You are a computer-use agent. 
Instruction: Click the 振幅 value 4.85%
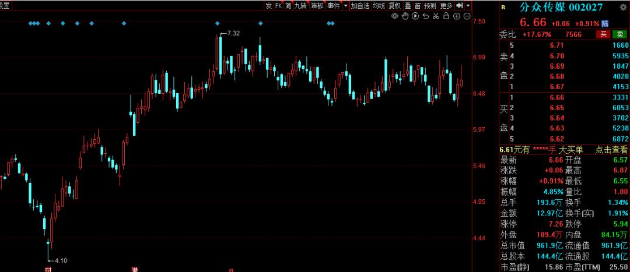554,192
